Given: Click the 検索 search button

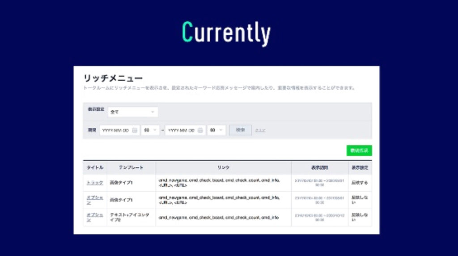Looking at the screenshot, I should tap(240, 130).
